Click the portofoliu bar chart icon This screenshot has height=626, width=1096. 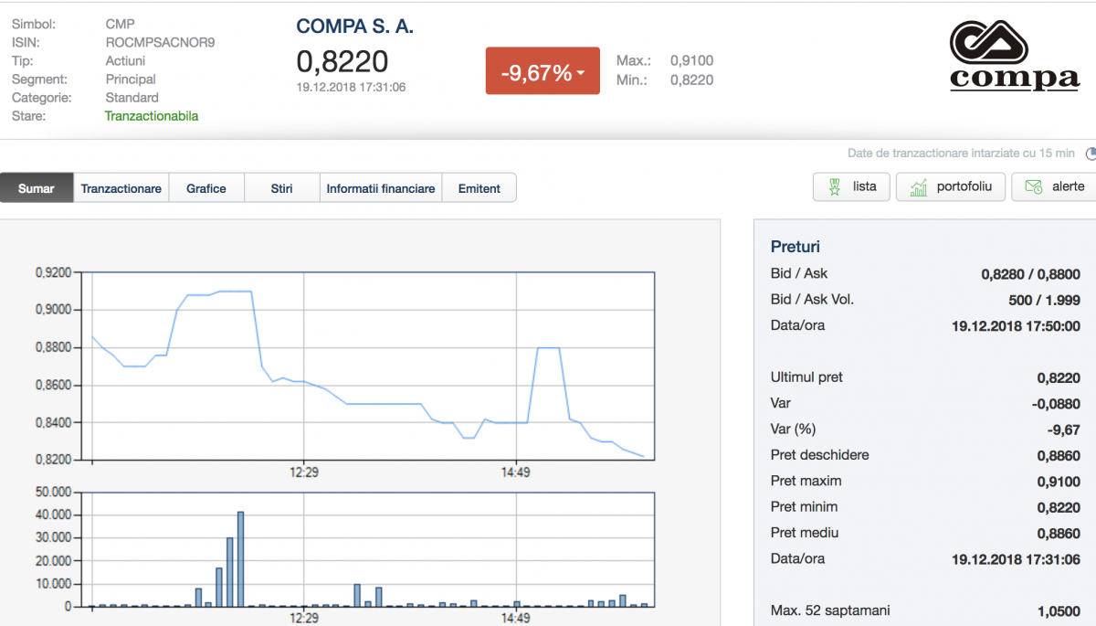click(917, 187)
